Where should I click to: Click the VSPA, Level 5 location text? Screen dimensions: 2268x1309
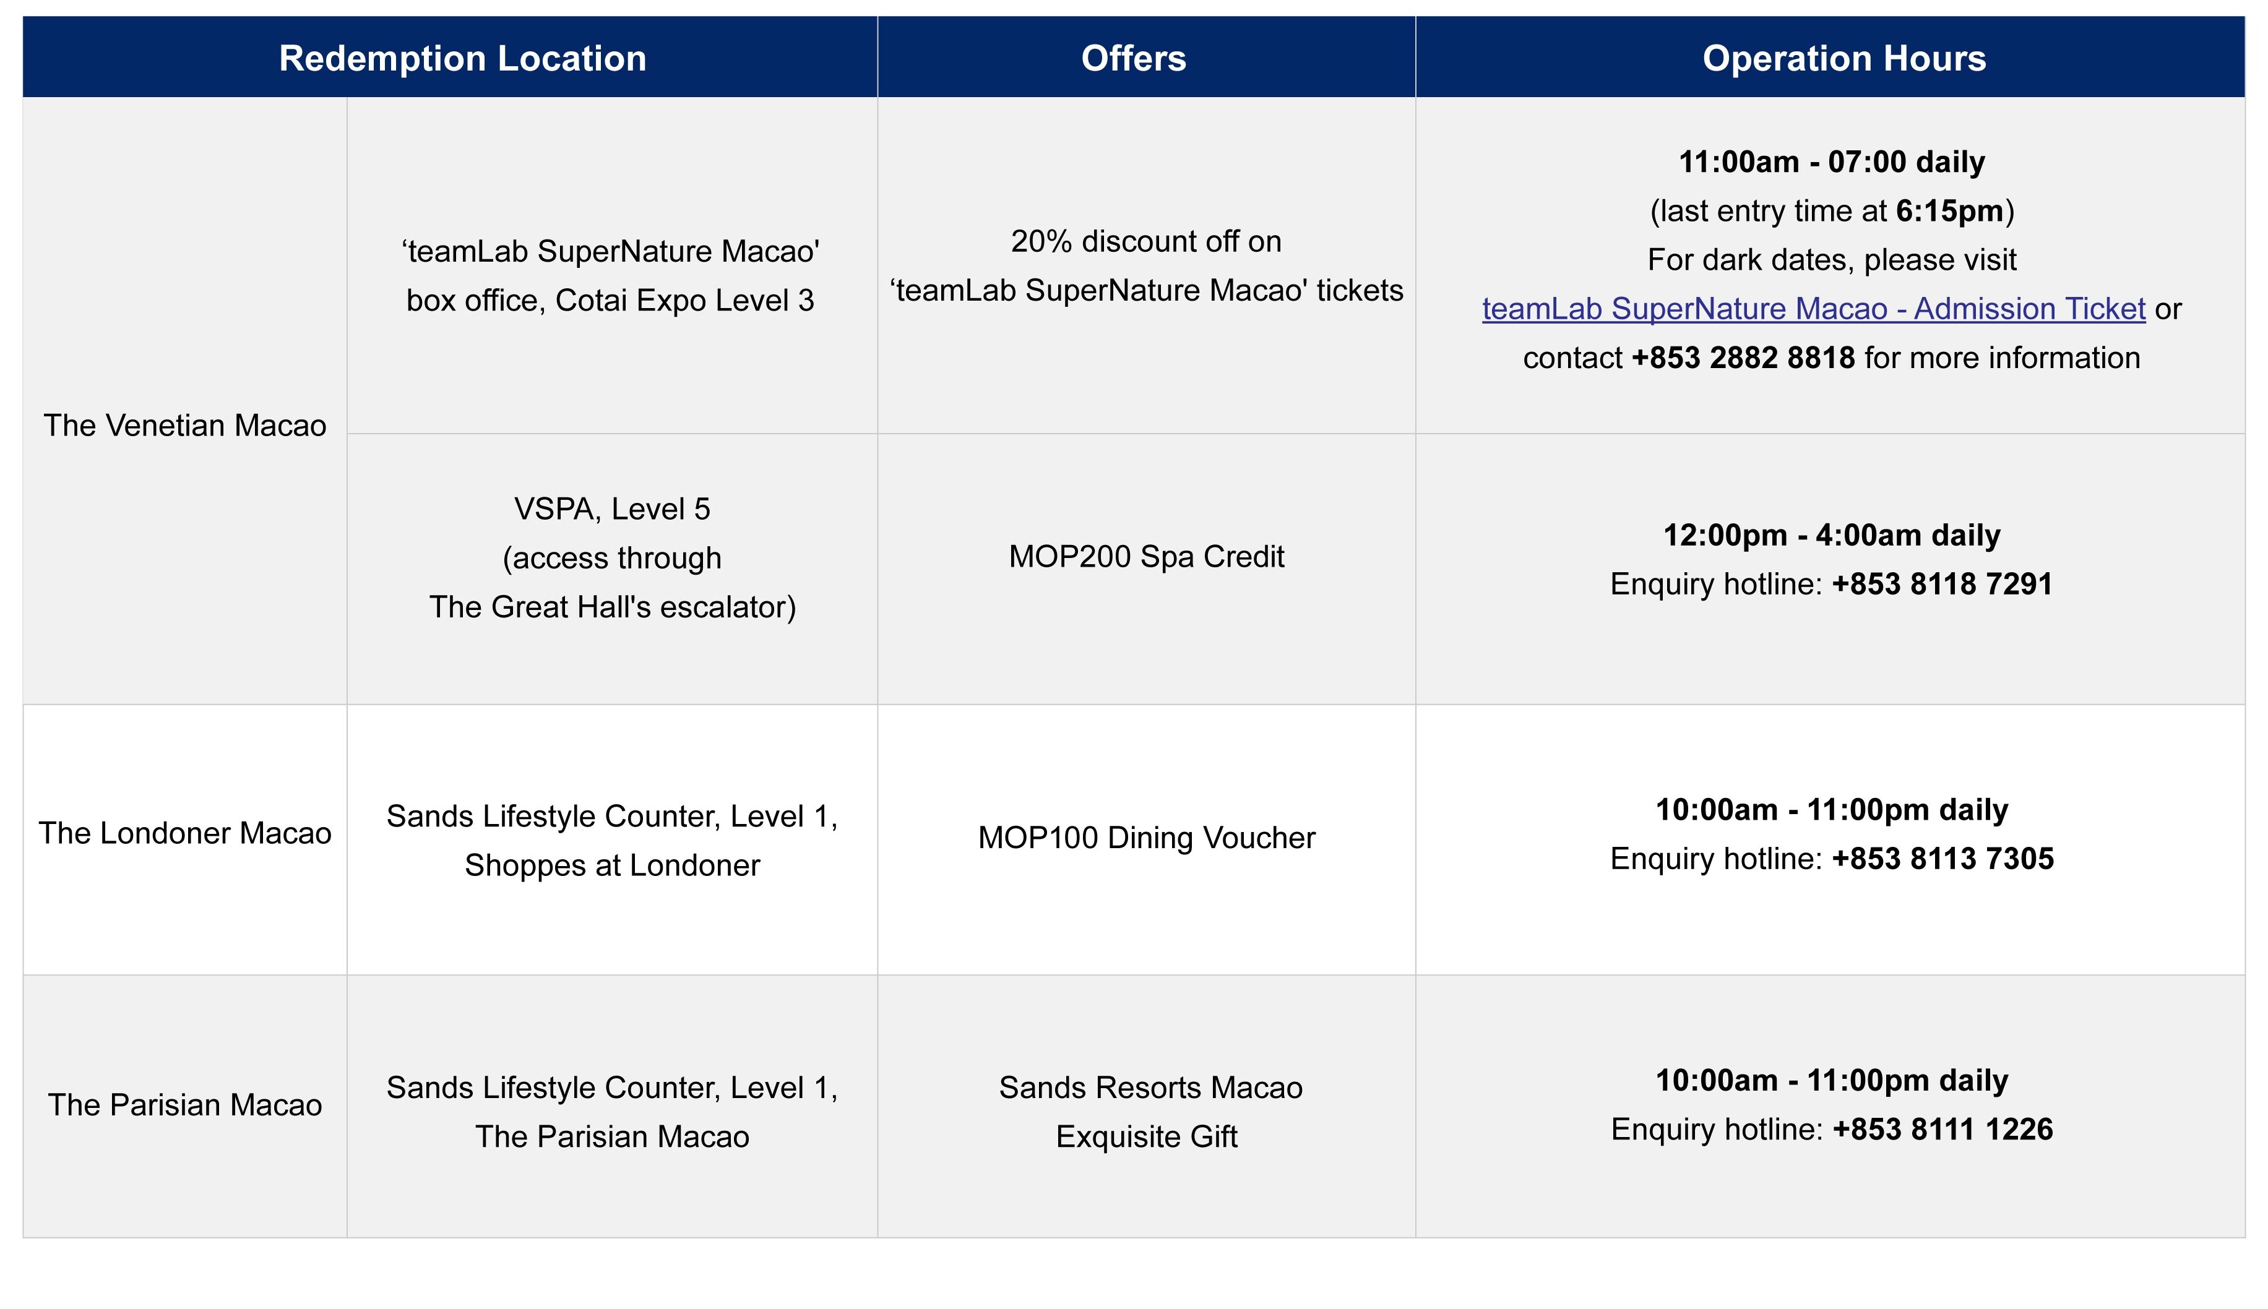[611, 510]
